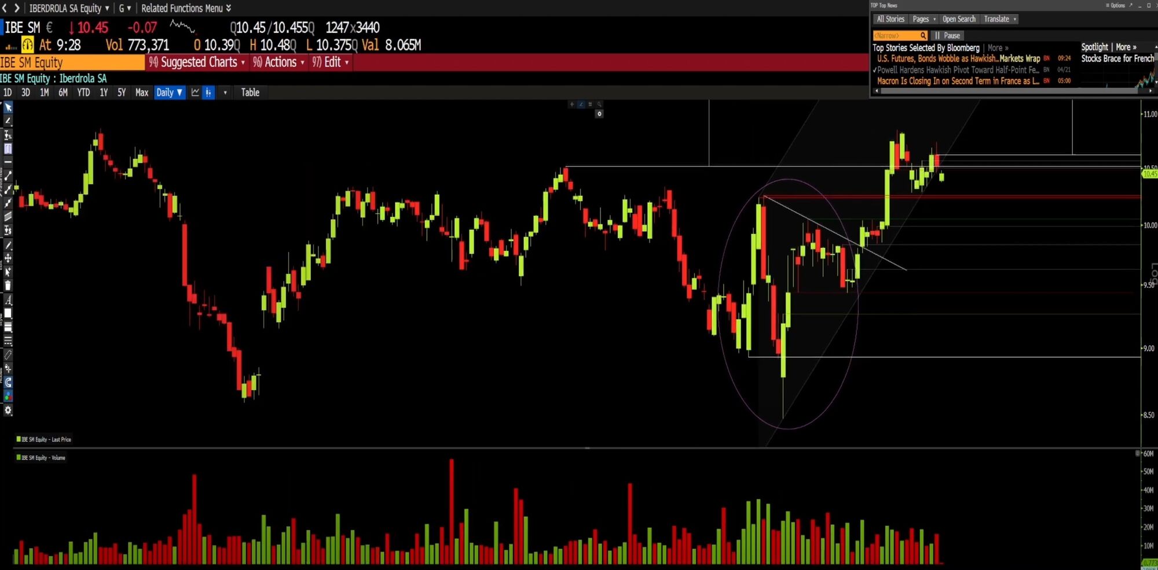Screen dimensions: 1158x570
Task: Select the 5Y time range
Action: 122,92
